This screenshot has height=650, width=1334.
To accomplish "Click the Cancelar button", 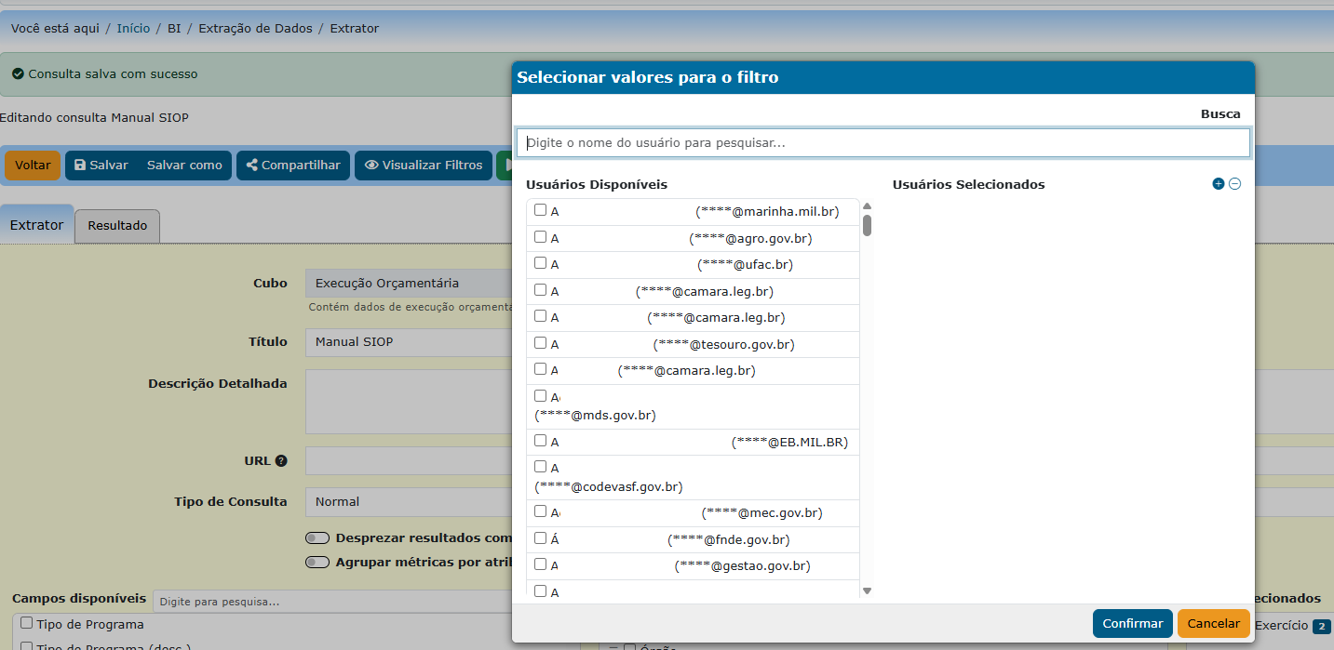I will (x=1213, y=623).
